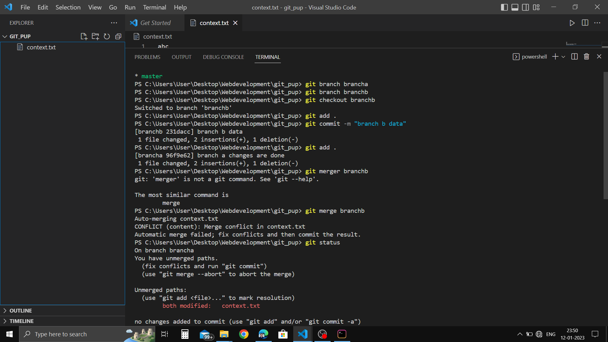Image resolution: width=608 pixels, height=342 pixels.
Task: Open the Go menu
Action: click(x=113, y=7)
